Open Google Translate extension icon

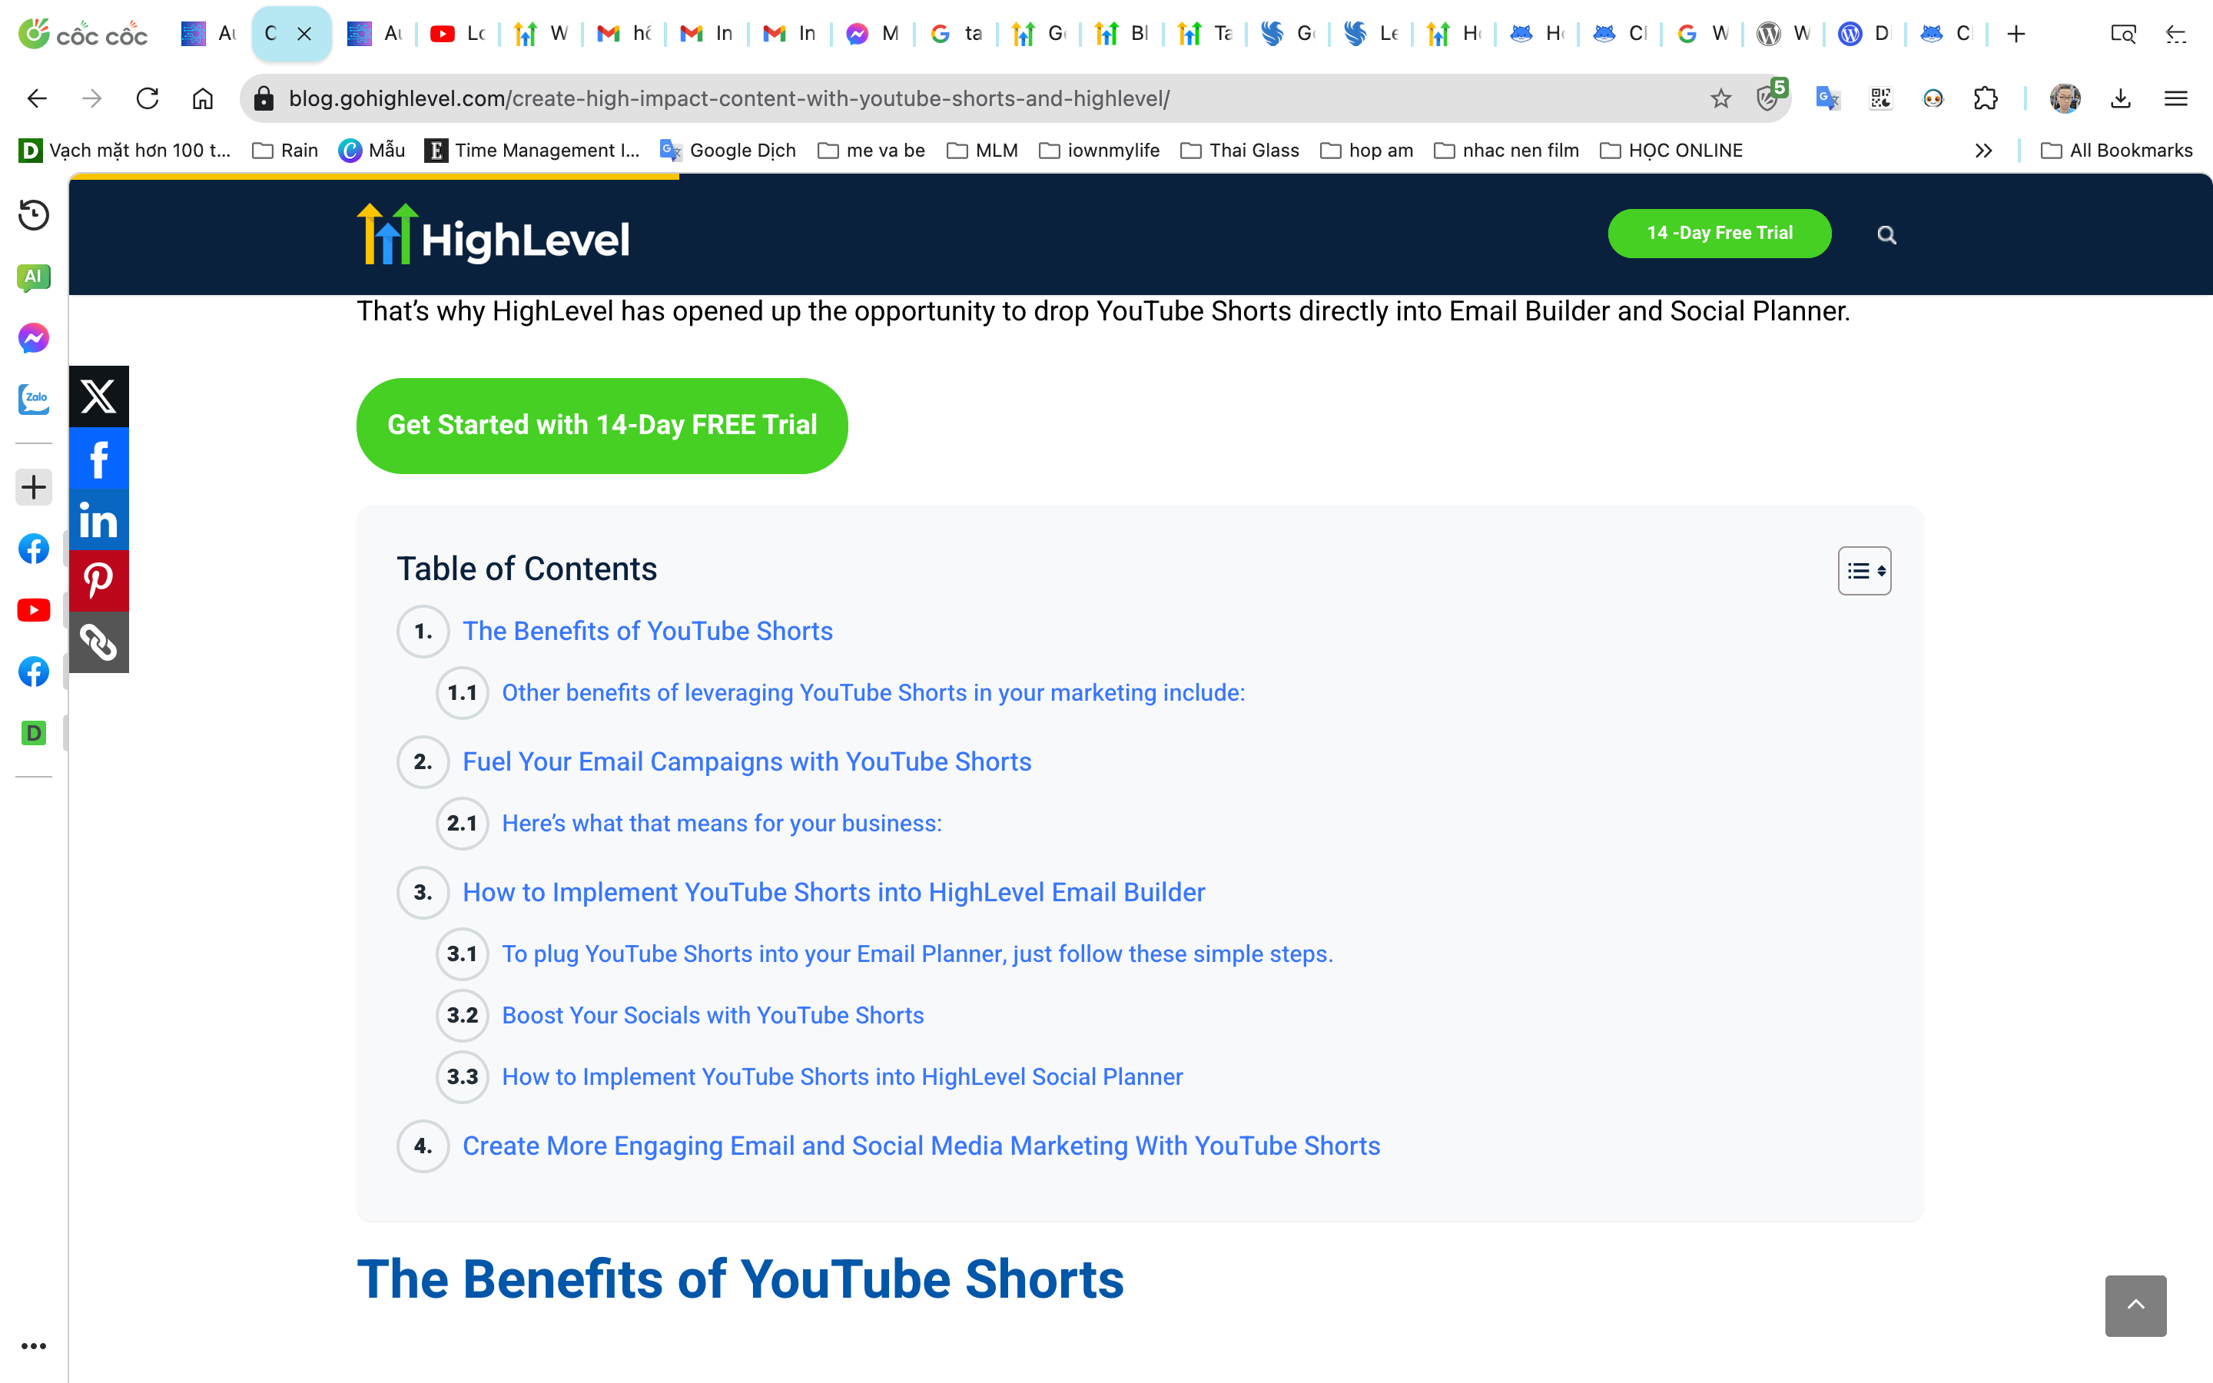[x=1827, y=99]
